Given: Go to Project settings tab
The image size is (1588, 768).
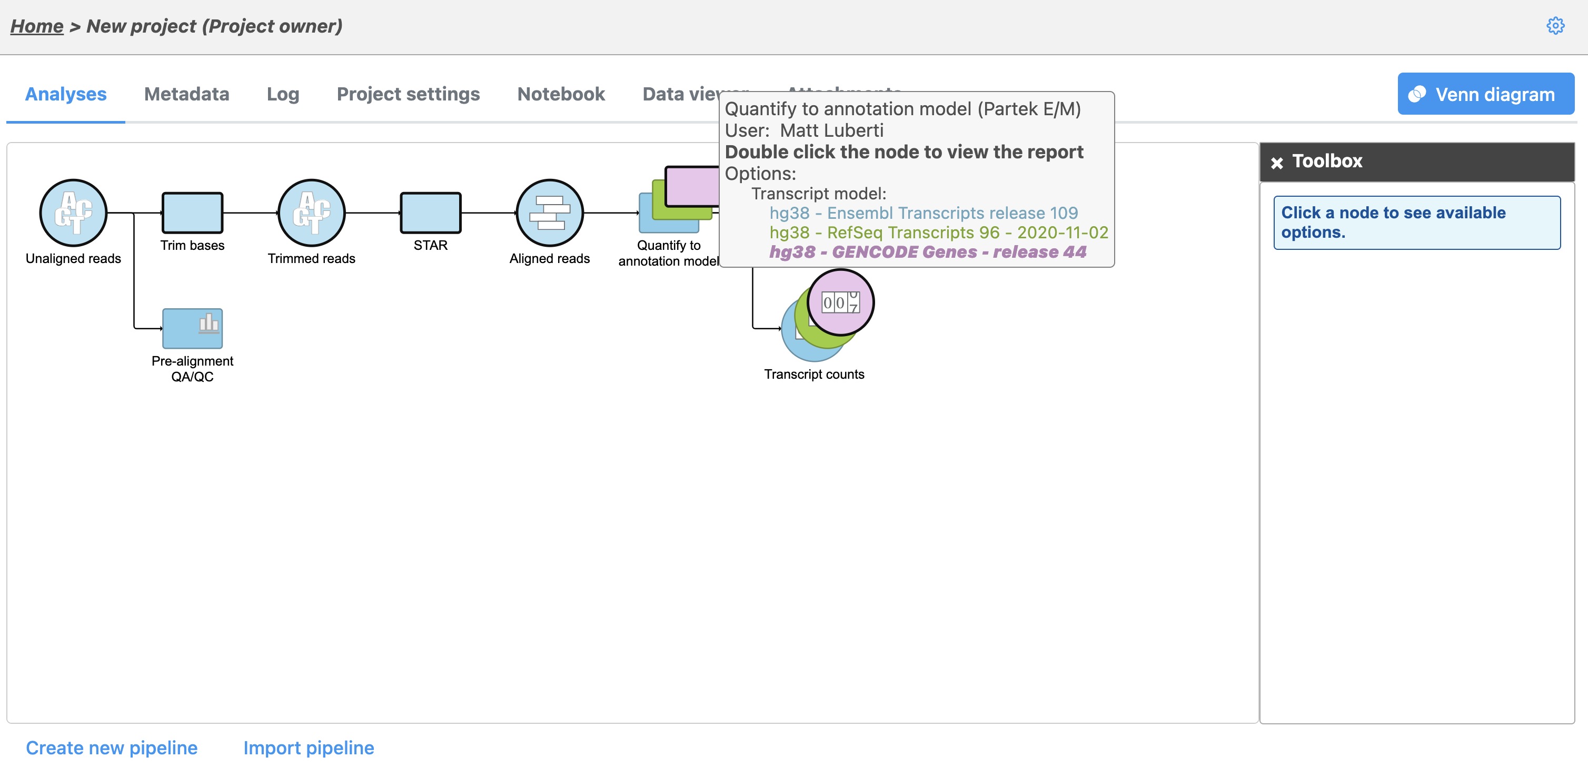Looking at the screenshot, I should click(x=408, y=94).
